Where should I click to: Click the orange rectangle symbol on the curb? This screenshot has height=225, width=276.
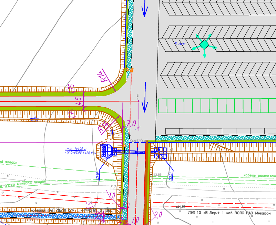tap(132, 70)
